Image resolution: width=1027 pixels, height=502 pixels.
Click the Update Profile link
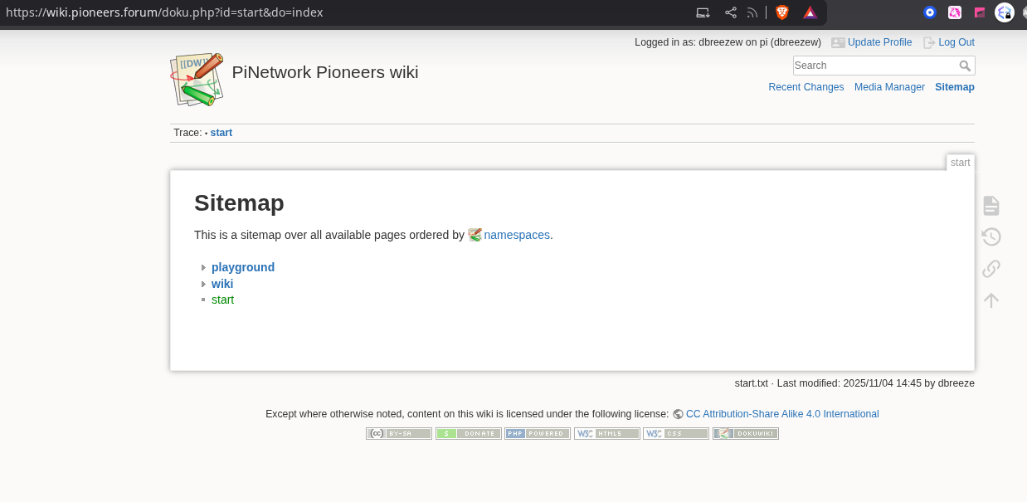(879, 42)
